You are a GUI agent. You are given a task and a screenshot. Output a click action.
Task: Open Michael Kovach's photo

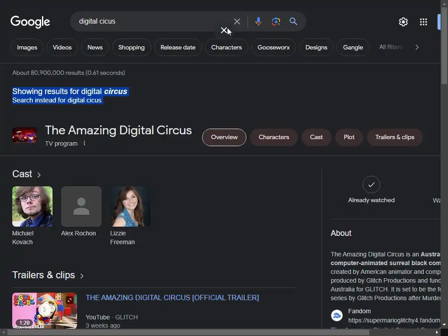(32, 206)
